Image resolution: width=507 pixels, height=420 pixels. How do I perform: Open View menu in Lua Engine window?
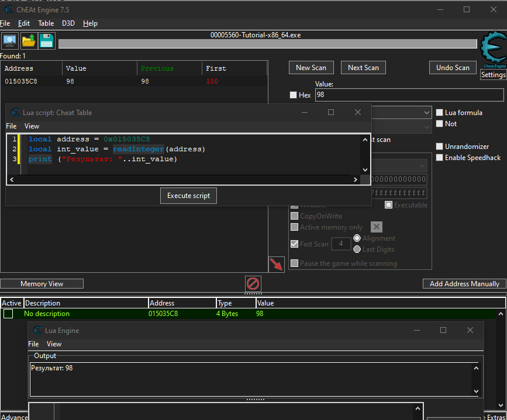coord(54,343)
